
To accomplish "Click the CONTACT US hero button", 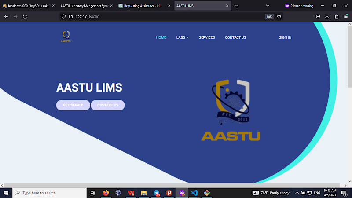I will [x=108, y=105].
